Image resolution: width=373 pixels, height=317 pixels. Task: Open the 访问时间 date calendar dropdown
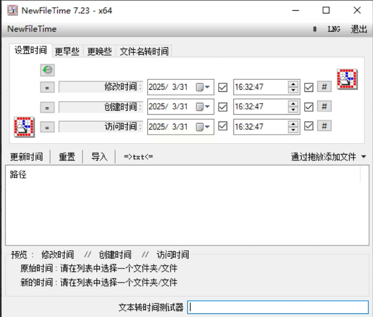203,127
